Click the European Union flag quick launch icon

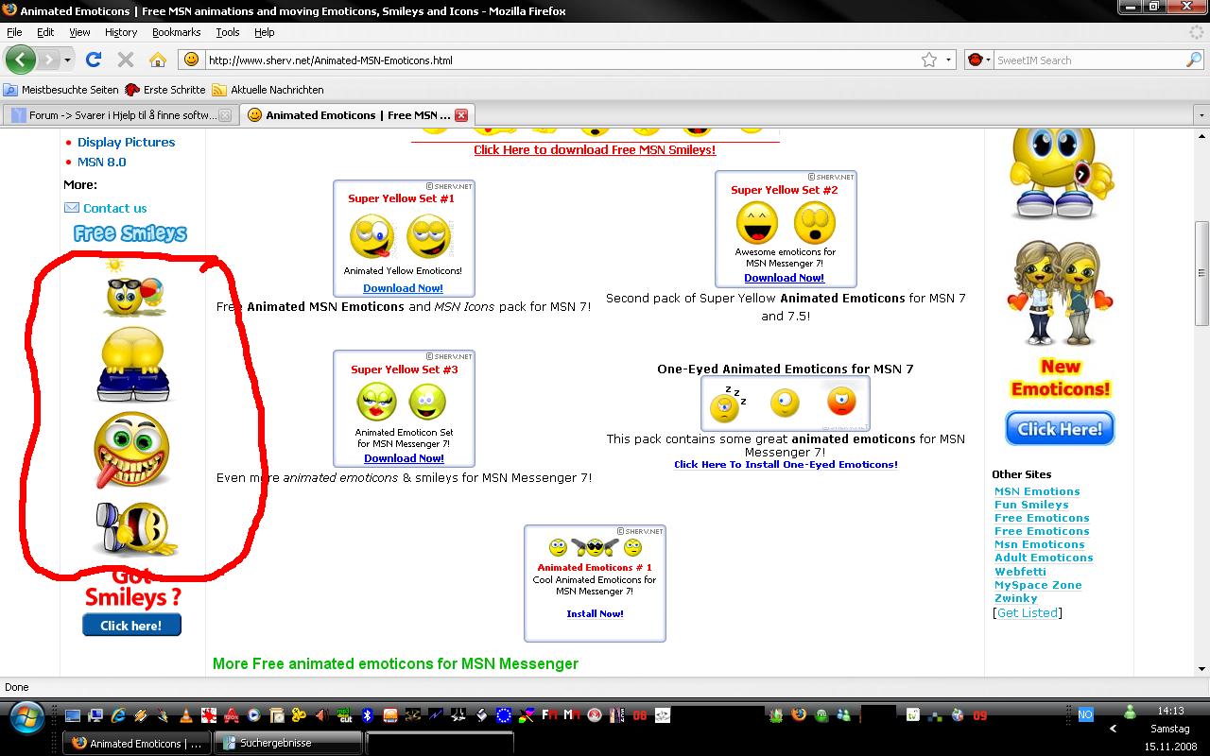point(504,715)
